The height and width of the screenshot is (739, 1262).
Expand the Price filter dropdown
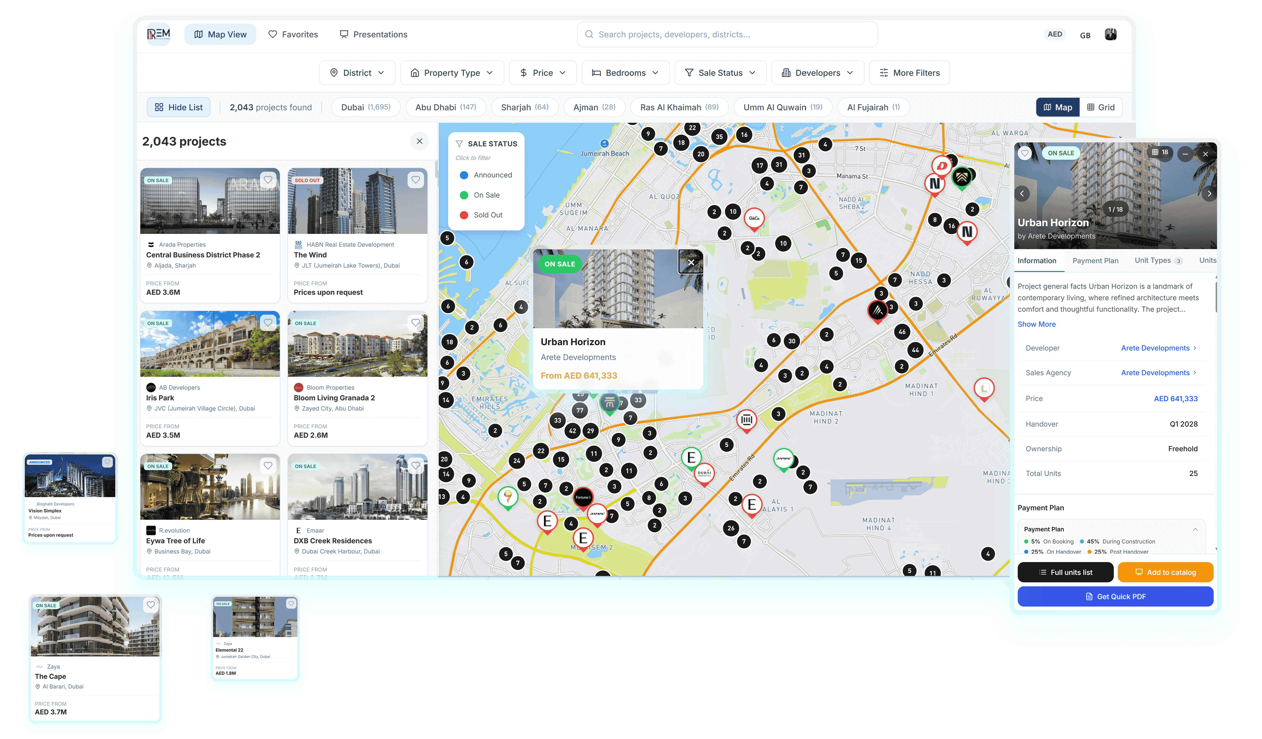(542, 73)
